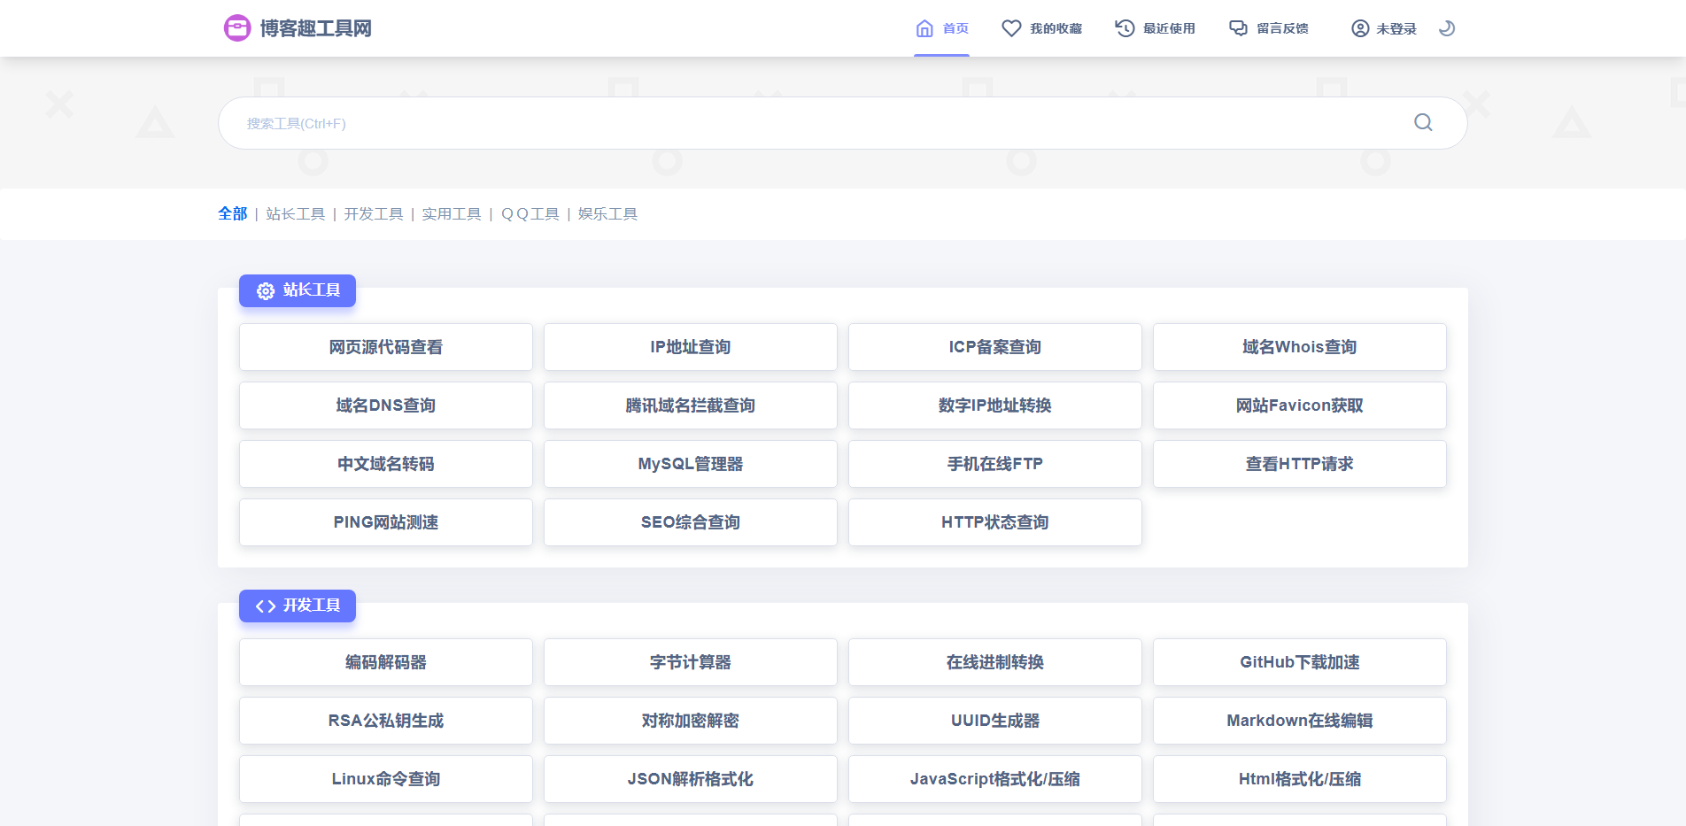Toggle dark mode with the moon icon
1686x826 pixels.
pos(1447,27)
